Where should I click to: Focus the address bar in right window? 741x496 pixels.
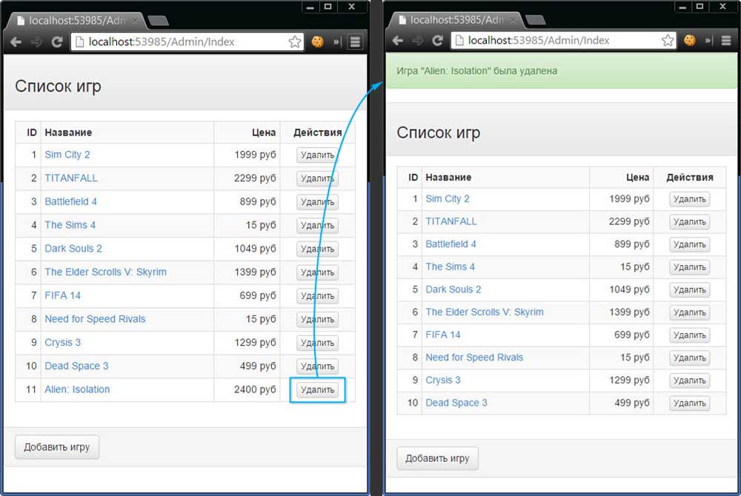tap(562, 40)
